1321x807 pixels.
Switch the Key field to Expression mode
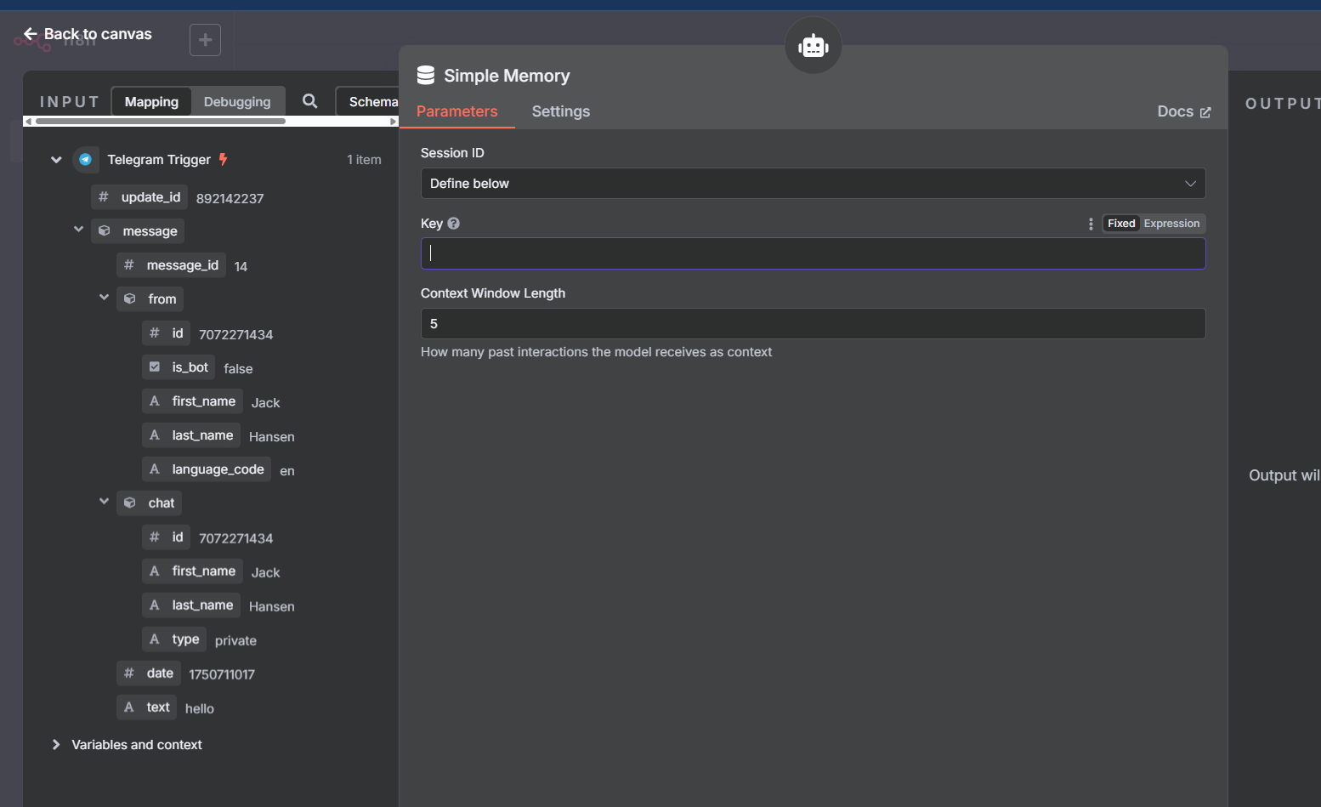coord(1171,223)
